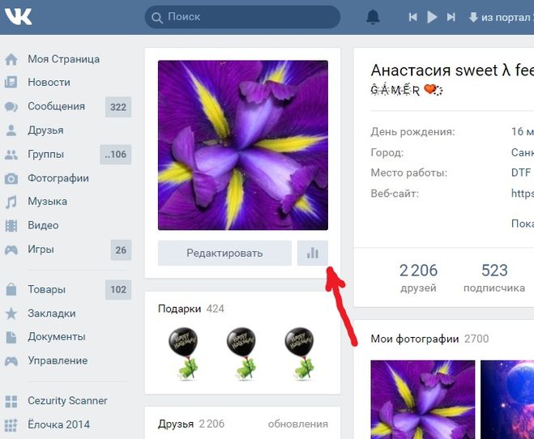Focus the Поиск search field
Viewport: 534px width, 439px height.
click(x=242, y=17)
